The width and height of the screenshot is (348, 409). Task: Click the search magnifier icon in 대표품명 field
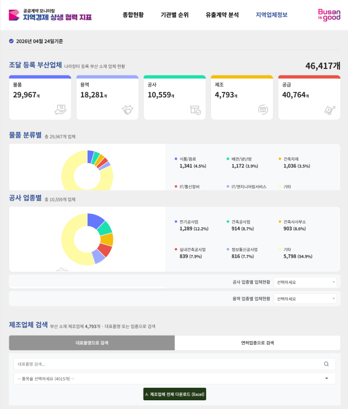pyautogui.click(x=326, y=364)
